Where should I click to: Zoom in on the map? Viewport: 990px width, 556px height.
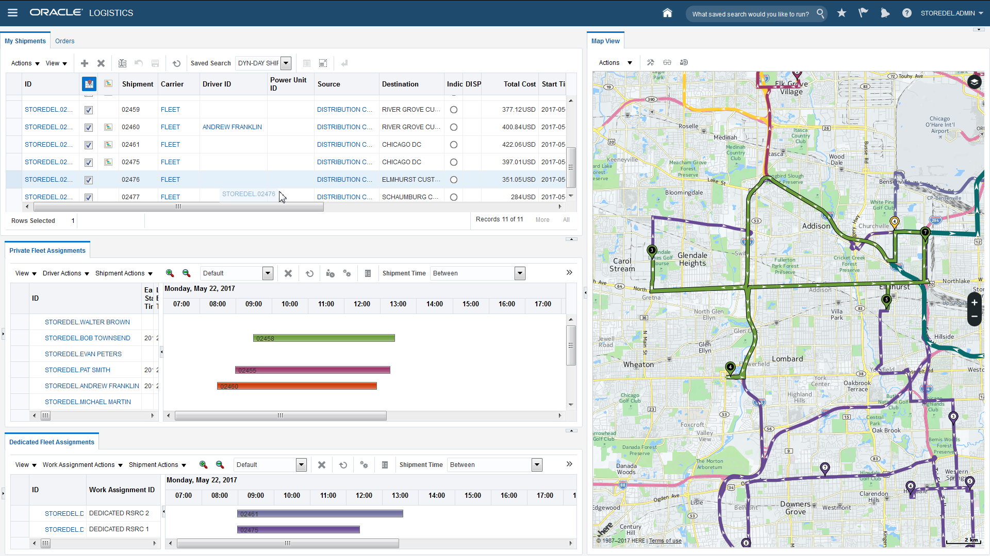[974, 303]
